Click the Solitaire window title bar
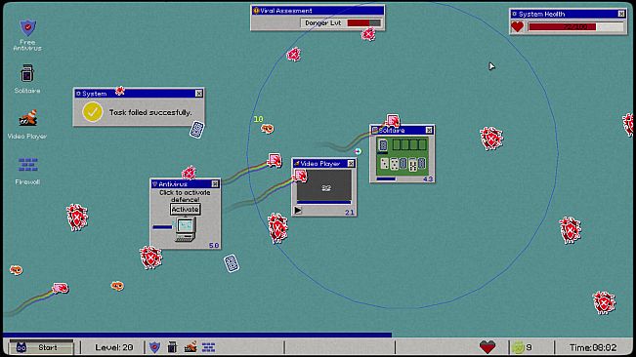Image resolution: width=636 pixels, height=357 pixels. tap(402, 131)
